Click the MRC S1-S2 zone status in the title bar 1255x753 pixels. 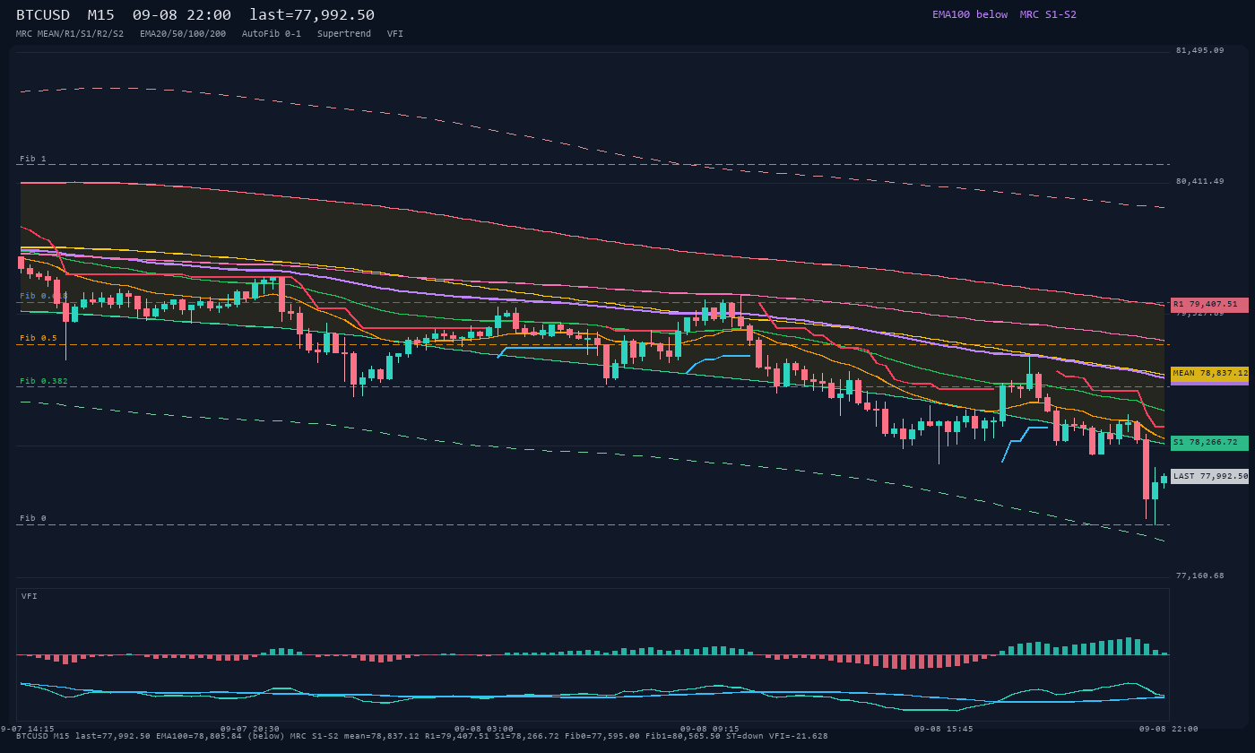click(1048, 14)
